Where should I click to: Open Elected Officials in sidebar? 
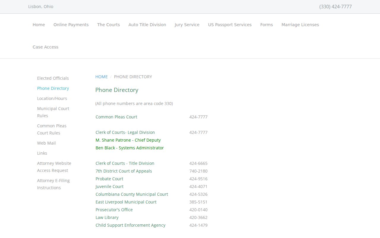coord(53,78)
